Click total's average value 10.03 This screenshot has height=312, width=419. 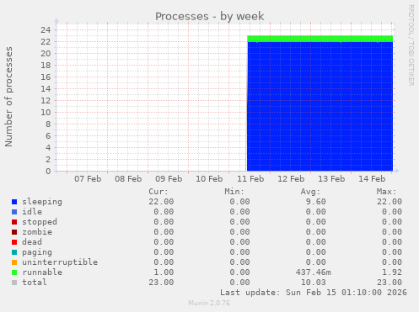coord(314,283)
